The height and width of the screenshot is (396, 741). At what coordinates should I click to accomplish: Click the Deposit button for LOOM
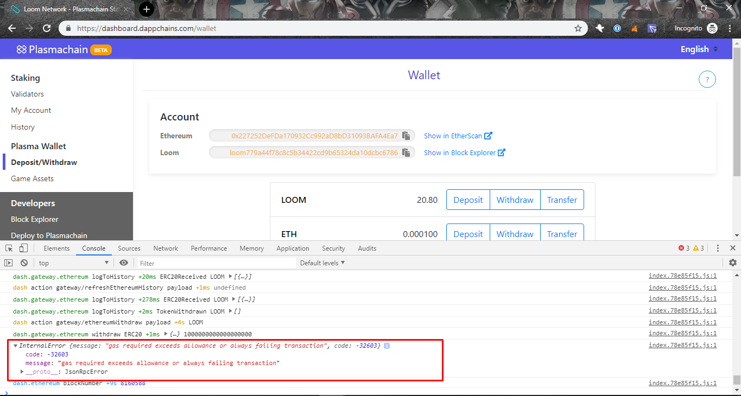click(x=467, y=200)
